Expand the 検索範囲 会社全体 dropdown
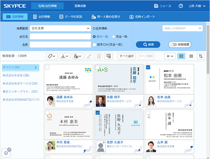This screenshot has height=159, width=210. click(x=60, y=28)
